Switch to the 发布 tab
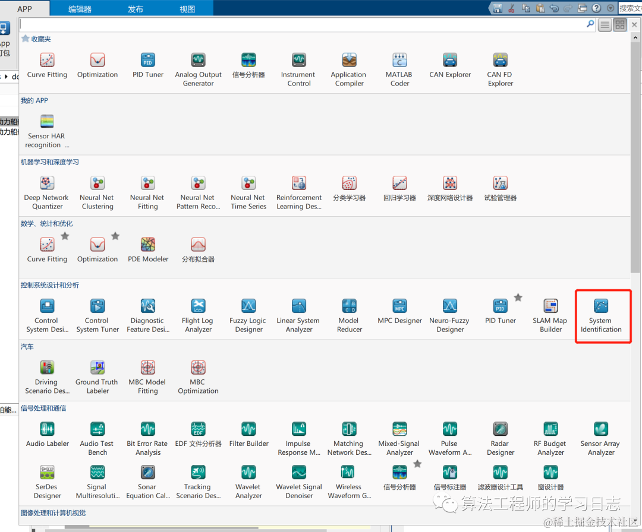 (135, 8)
